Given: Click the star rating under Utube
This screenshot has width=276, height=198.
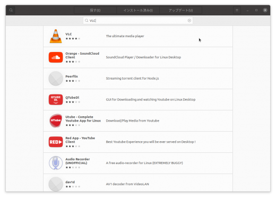Looking at the screenshot, I should coord(73,125).
